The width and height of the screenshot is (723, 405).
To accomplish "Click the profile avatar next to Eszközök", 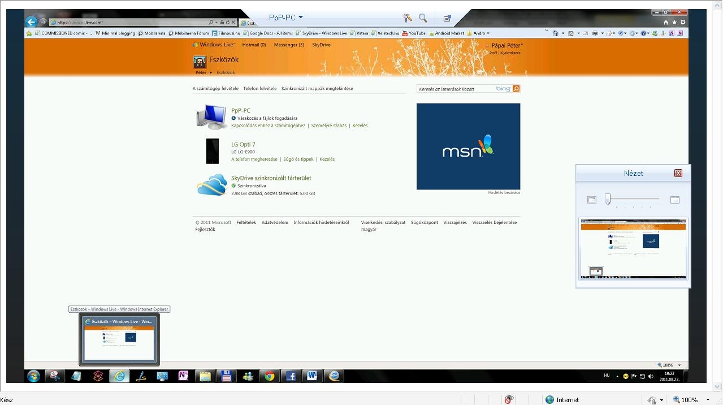I will (200, 62).
